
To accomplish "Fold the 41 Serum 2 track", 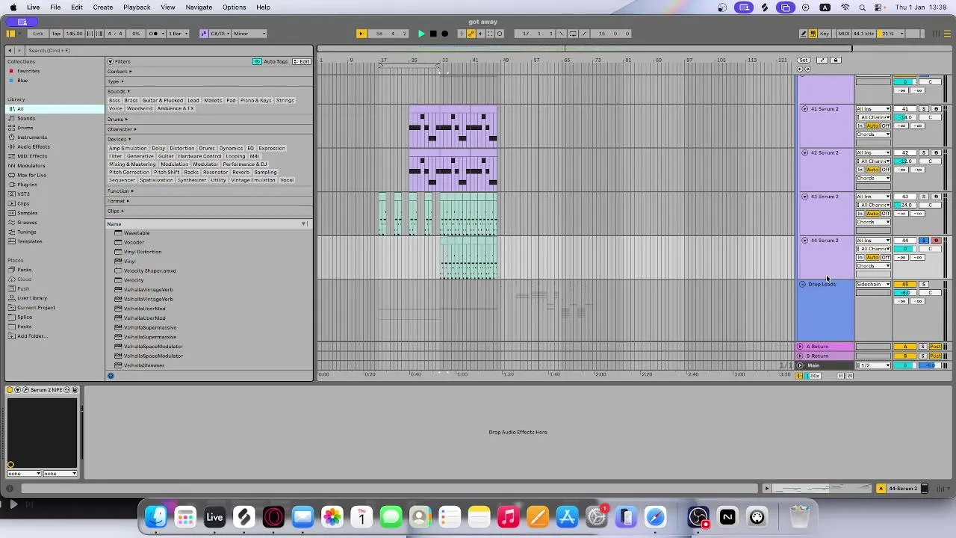I will (x=804, y=109).
